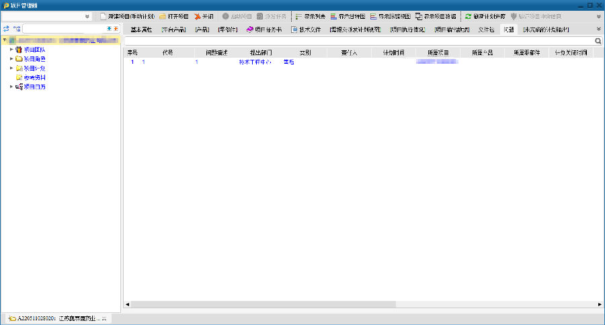Select the 参考资料 tree item
The image size is (605, 325).
(x=34, y=77)
